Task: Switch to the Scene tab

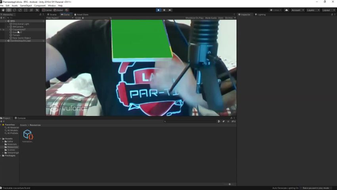Action: [52, 14]
